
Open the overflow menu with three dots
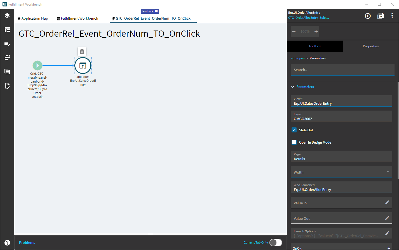(x=392, y=16)
